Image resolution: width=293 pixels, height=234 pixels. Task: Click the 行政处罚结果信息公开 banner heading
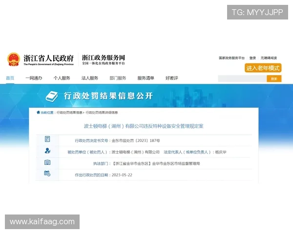(108, 96)
